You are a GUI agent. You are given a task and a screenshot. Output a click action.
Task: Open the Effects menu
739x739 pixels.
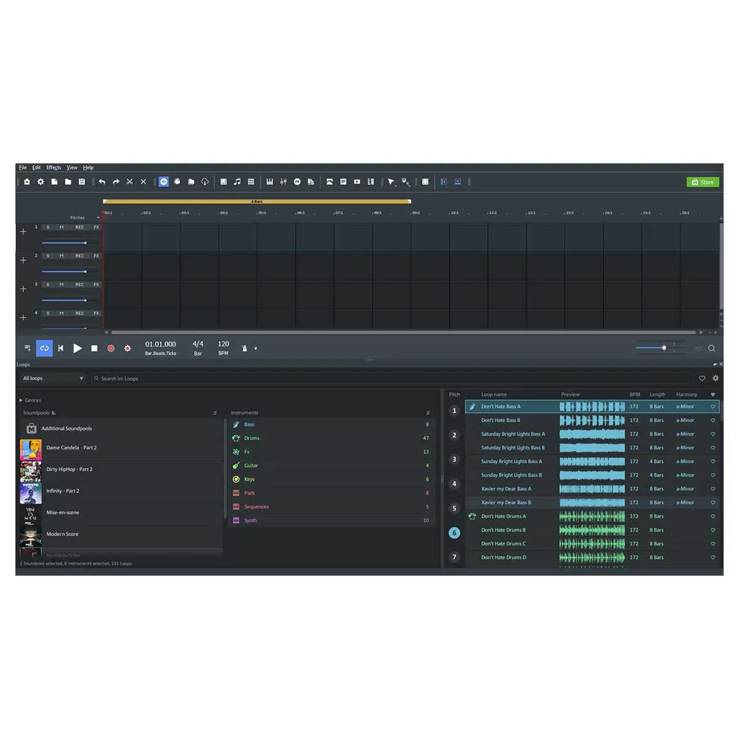coord(54,167)
